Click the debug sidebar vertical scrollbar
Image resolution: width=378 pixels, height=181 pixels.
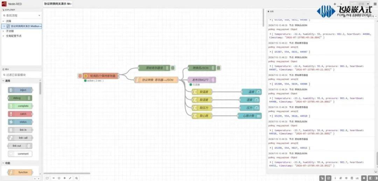click(377, 158)
